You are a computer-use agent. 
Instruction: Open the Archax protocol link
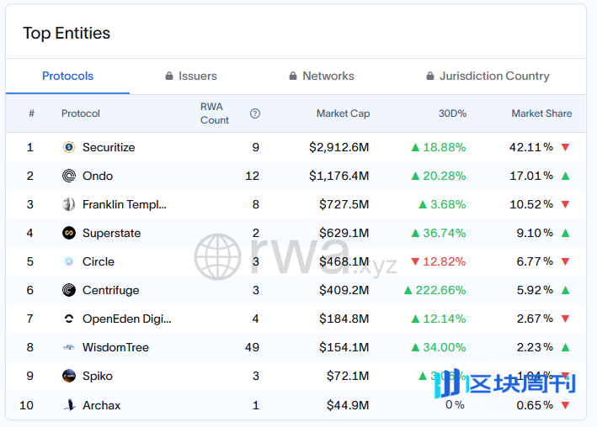point(101,405)
